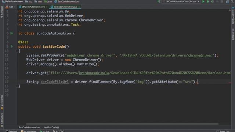This screenshot has width=235, height=132.
Task: Click SeleniumMaven in the navigation breadcrumb
Action: click(x=12, y=1)
